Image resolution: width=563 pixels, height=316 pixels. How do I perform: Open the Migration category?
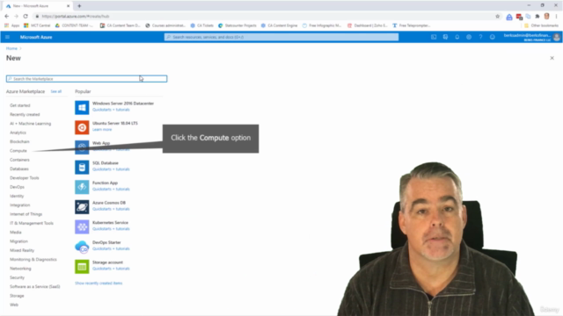tap(18, 241)
